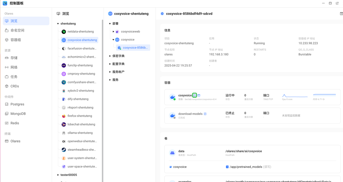Click the YAML view icon at top right
Screen dimensions: 343x182
[x=341, y=14]
